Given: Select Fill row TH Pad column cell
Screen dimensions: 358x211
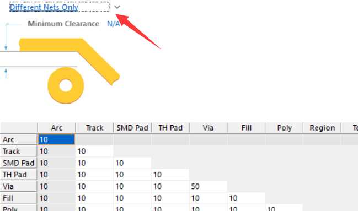Looking at the screenshot, I should [x=170, y=198].
